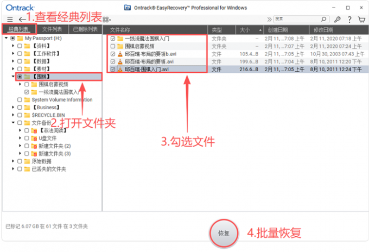Collapse the 【围棋】 folder
369x252 pixels.
(x=13, y=77)
